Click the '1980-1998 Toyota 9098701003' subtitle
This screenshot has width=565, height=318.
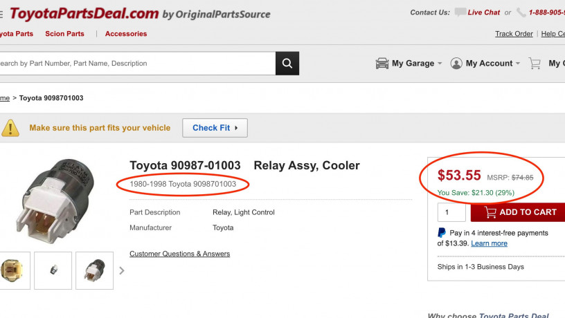click(183, 184)
